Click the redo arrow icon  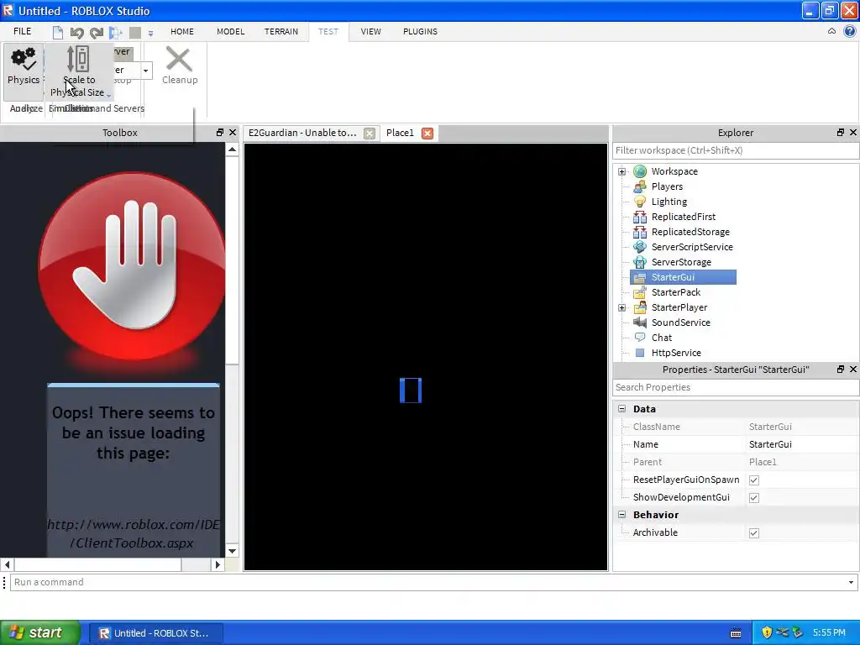click(x=96, y=33)
